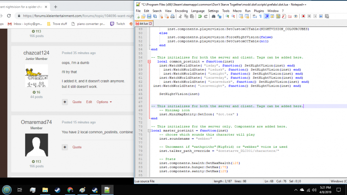Open a new browser tab
The height and width of the screenshot is (195, 347).
click(x=55, y=7)
